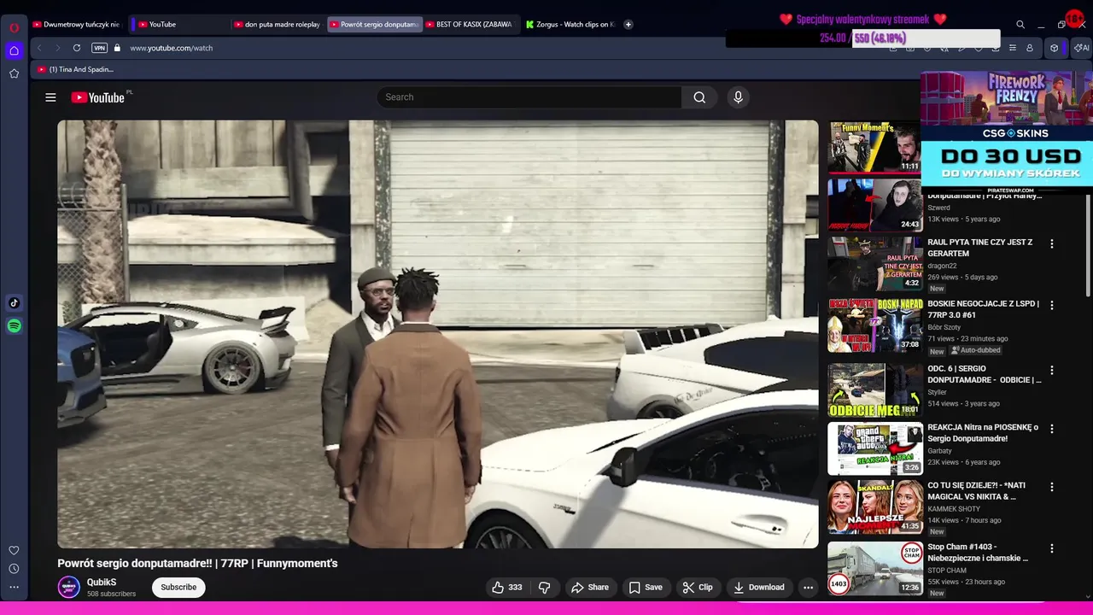Reload the page with the refresh icon
This screenshot has height=615, width=1093.
[x=77, y=48]
